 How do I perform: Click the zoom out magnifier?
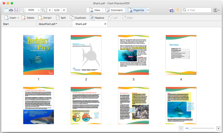point(22,10)
